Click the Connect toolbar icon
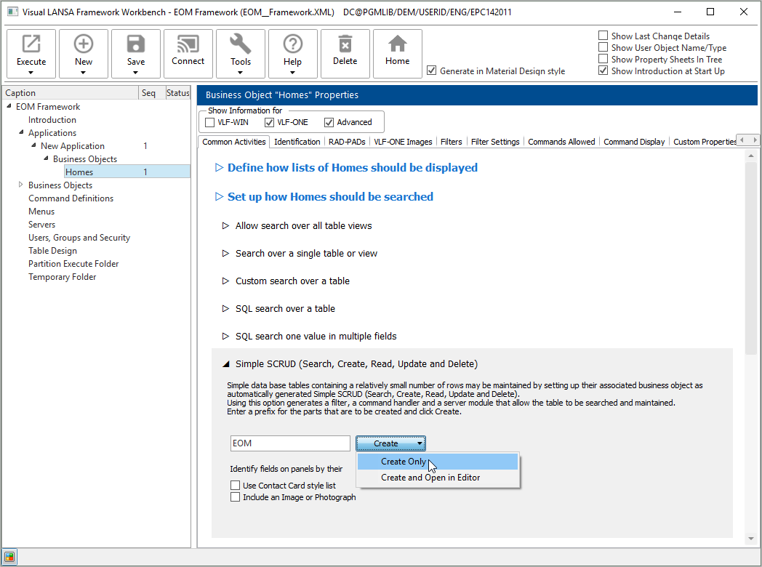 click(188, 44)
